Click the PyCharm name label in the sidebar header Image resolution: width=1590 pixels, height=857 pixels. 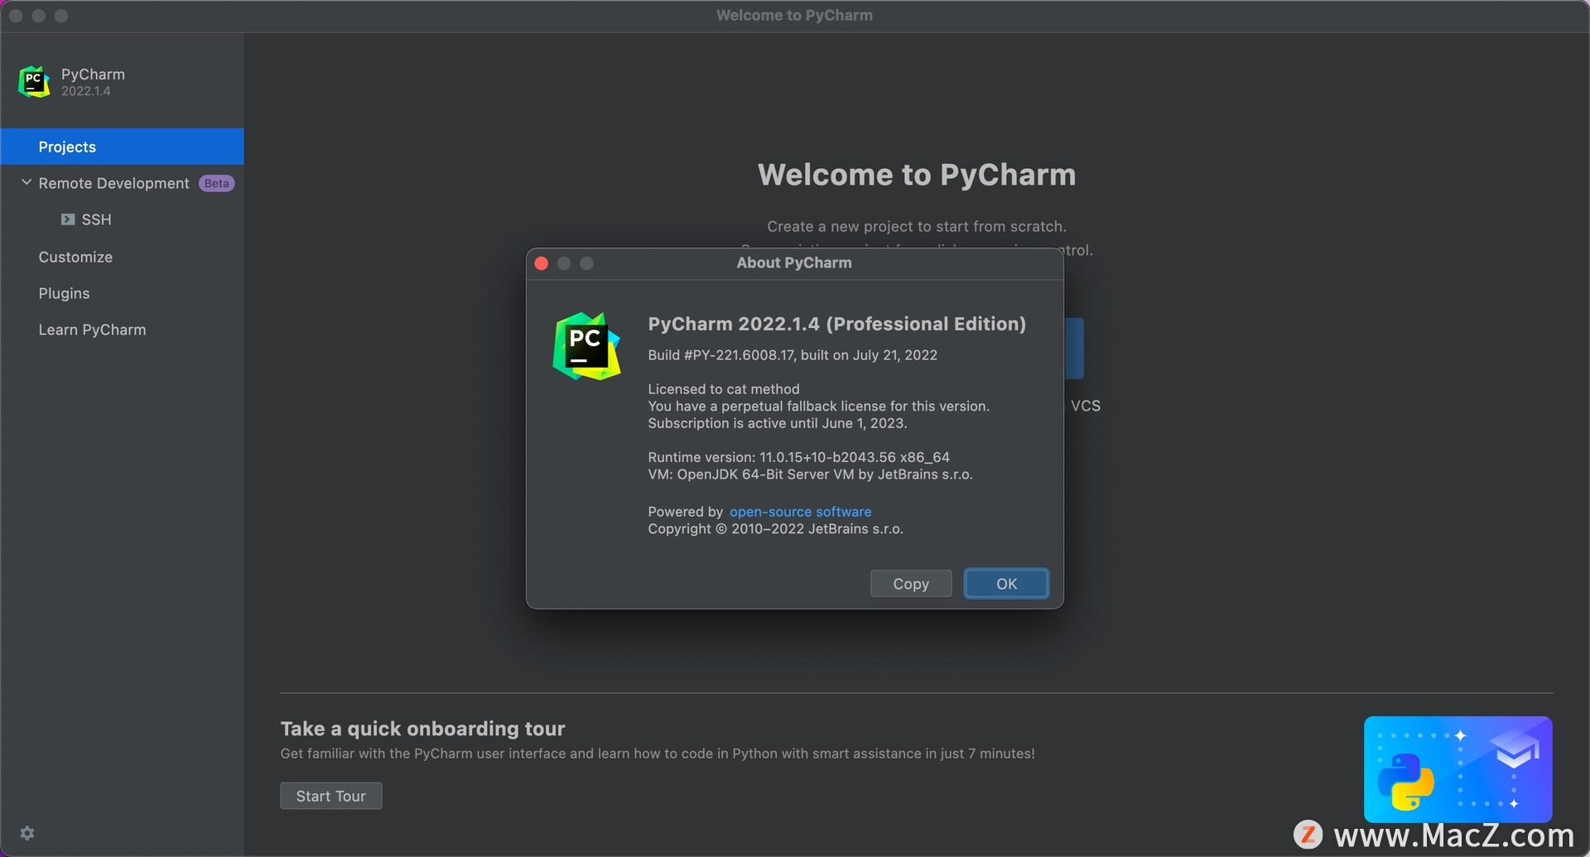(x=93, y=74)
